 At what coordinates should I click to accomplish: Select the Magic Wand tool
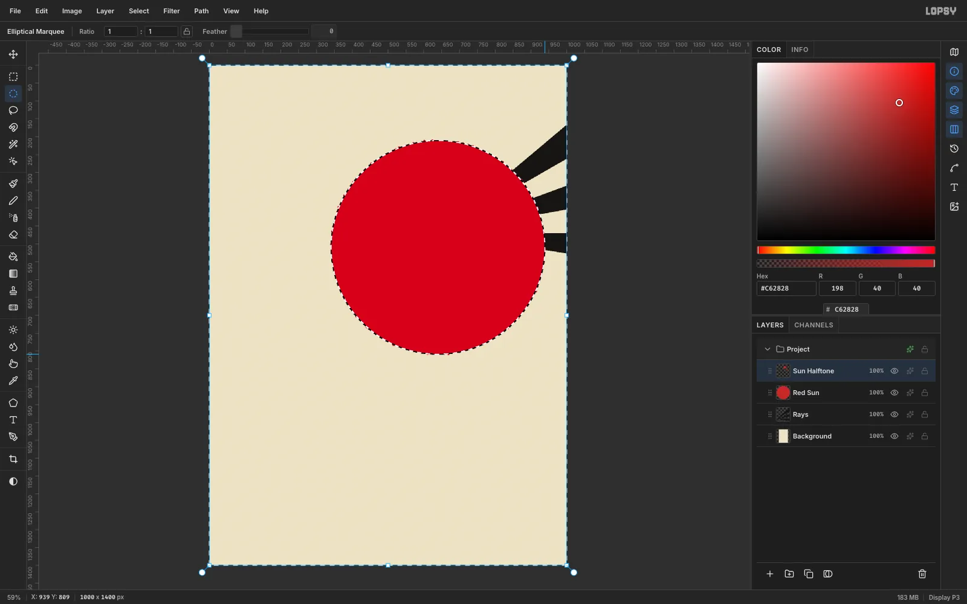(x=13, y=144)
